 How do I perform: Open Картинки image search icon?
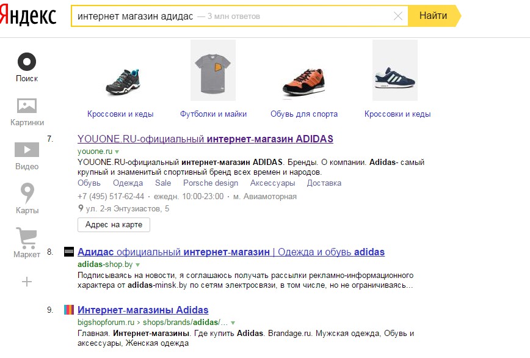coord(27,106)
